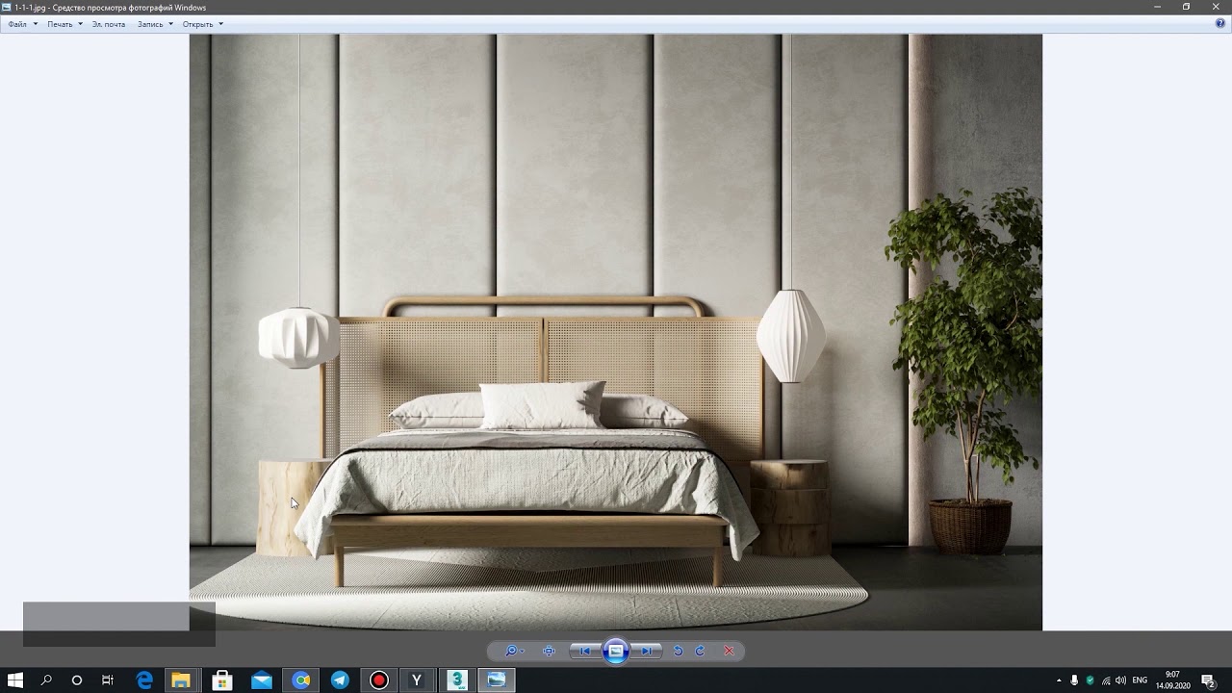
Task: Open Yandex browser from the taskbar
Action: coord(417,680)
